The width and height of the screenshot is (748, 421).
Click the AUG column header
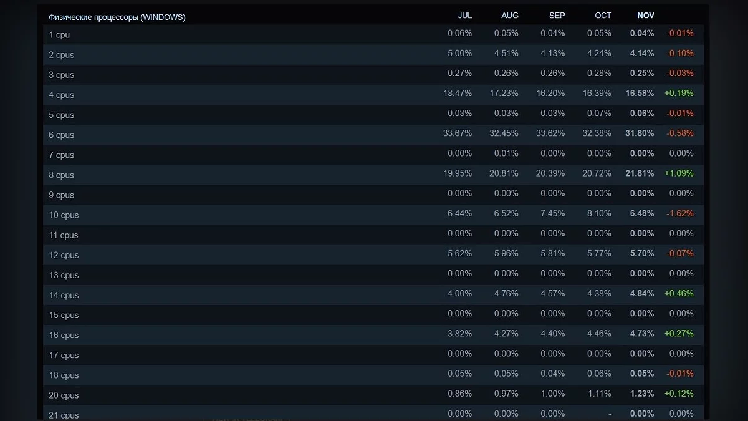(509, 16)
